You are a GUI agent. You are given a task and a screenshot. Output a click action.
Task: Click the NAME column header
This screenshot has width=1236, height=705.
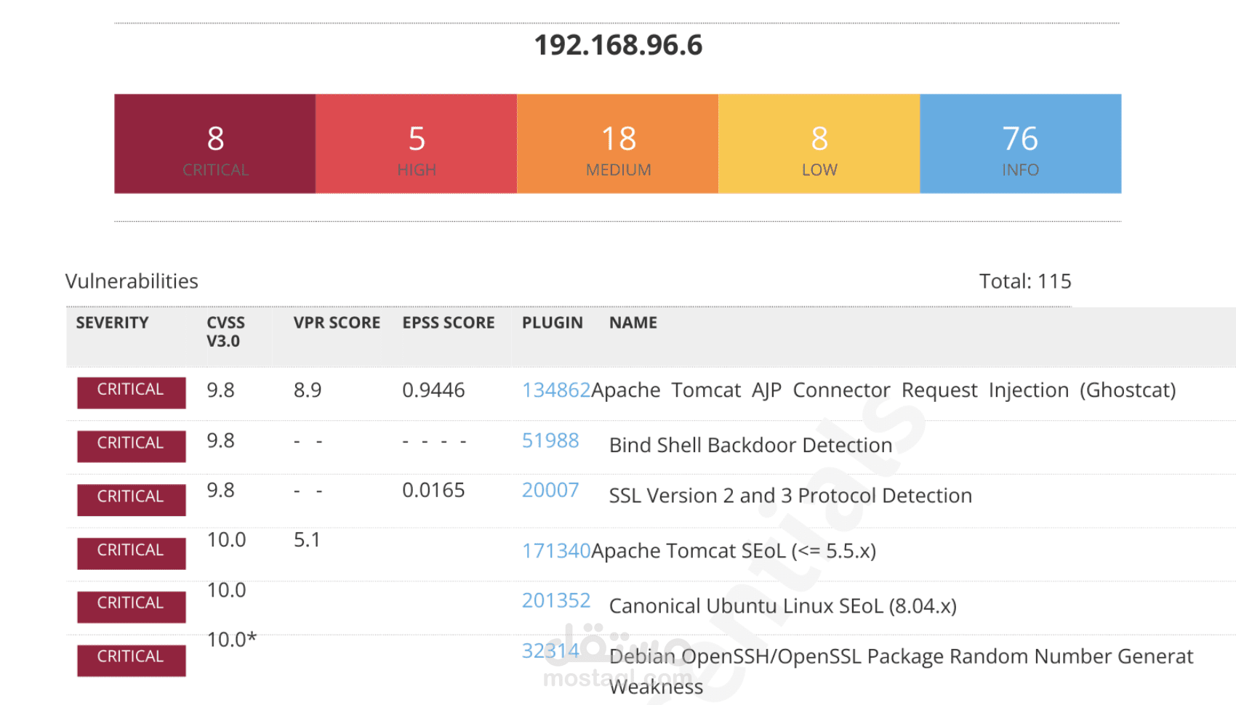(x=633, y=323)
